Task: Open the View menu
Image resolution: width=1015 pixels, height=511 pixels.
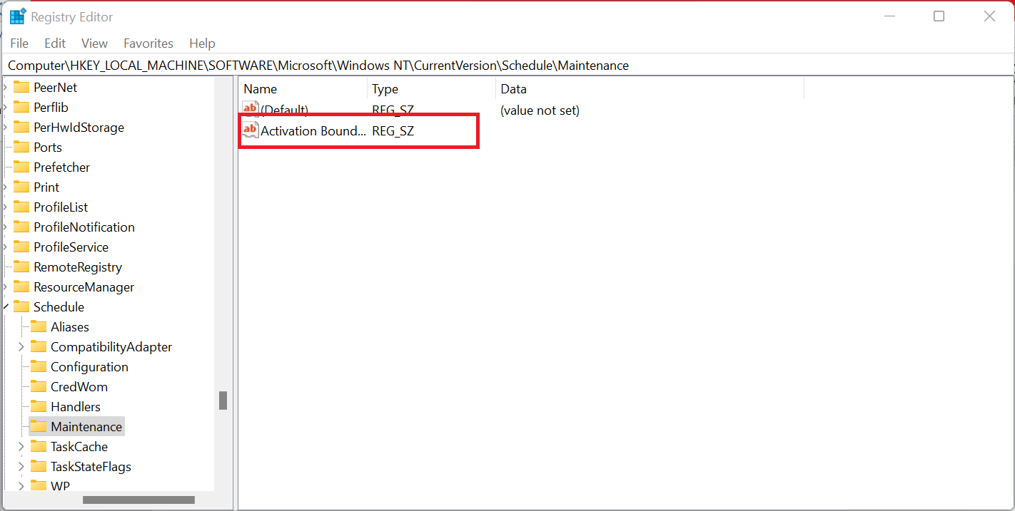Action: click(95, 43)
